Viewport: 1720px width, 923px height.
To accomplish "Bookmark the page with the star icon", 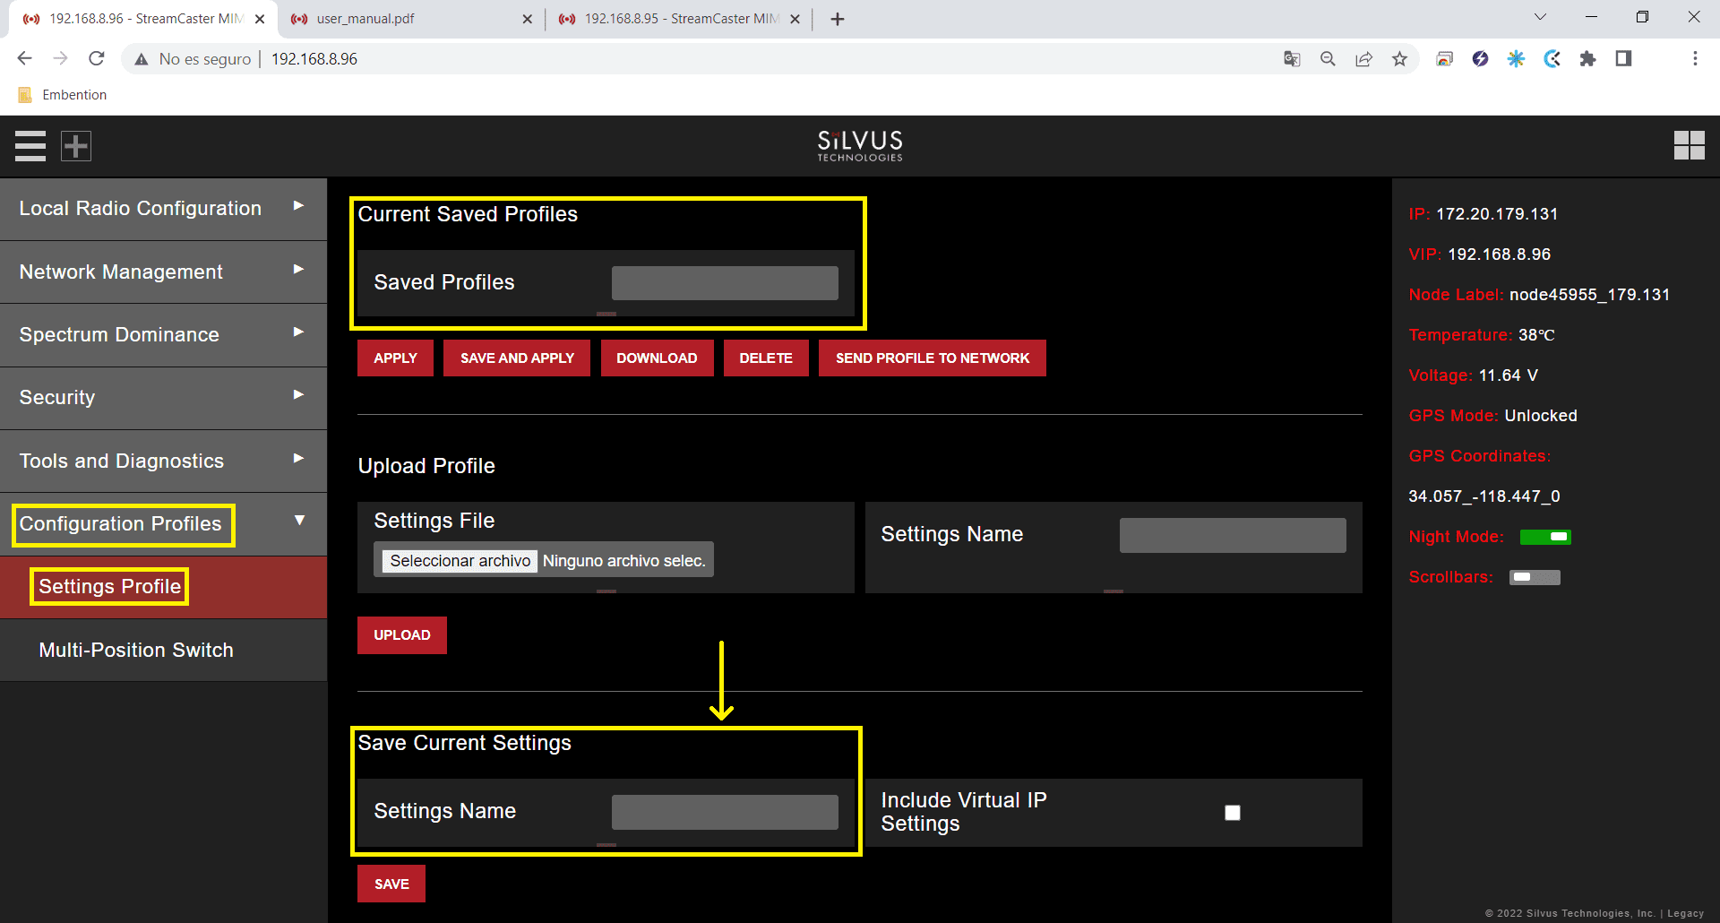I will (1399, 59).
